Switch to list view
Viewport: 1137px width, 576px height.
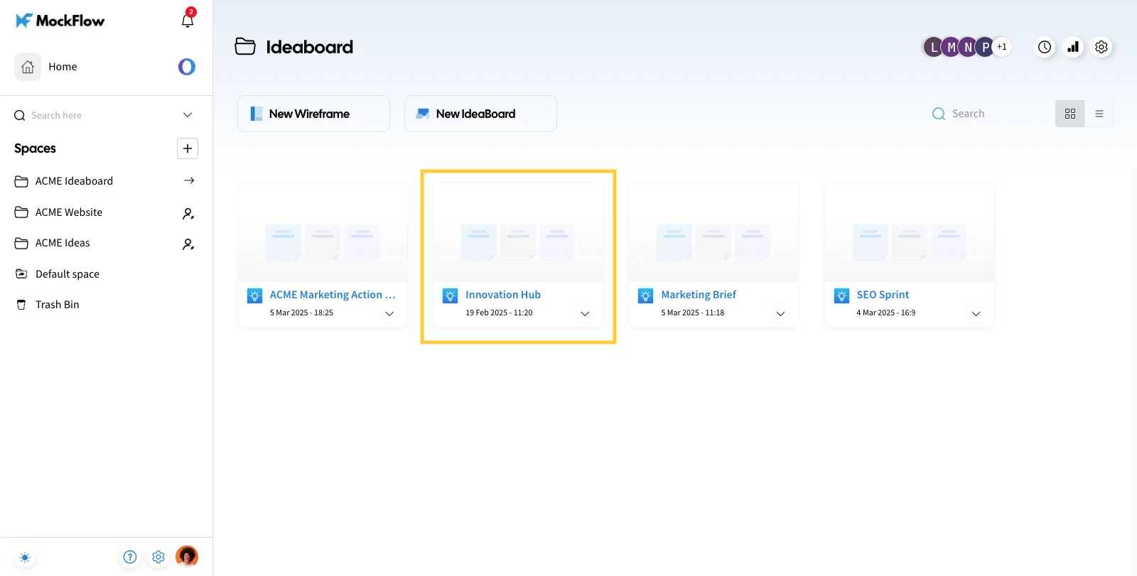1099,114
